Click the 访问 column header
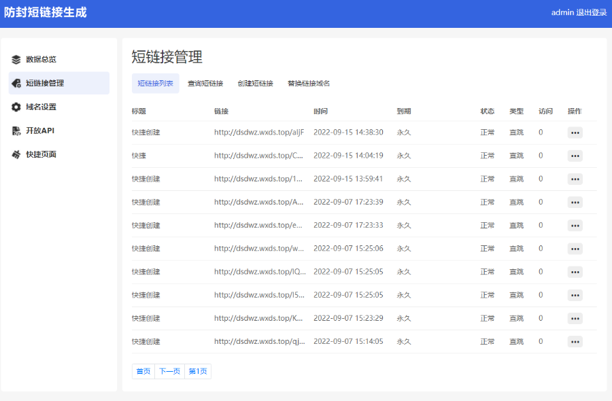The image size is (612, 401). click(545, 111)
